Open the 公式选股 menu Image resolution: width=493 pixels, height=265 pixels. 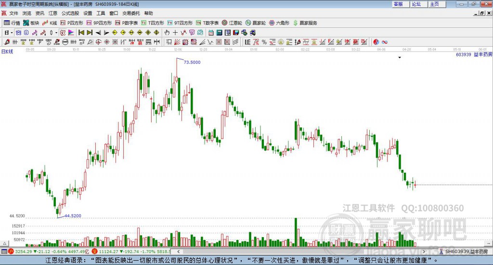pos(70,13)
